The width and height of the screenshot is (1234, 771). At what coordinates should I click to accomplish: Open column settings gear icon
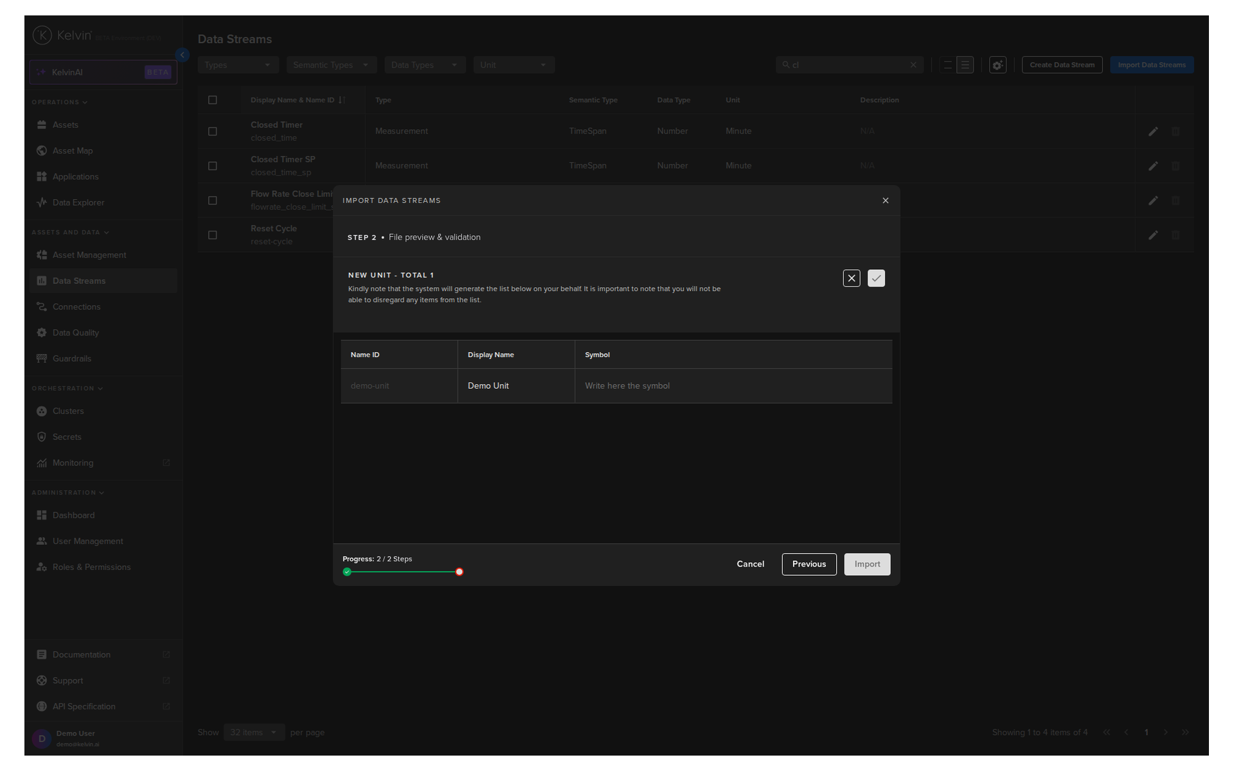point(997,65)
